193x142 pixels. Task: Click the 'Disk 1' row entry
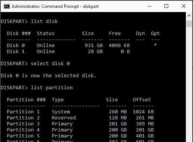click(x=68, y=51)
